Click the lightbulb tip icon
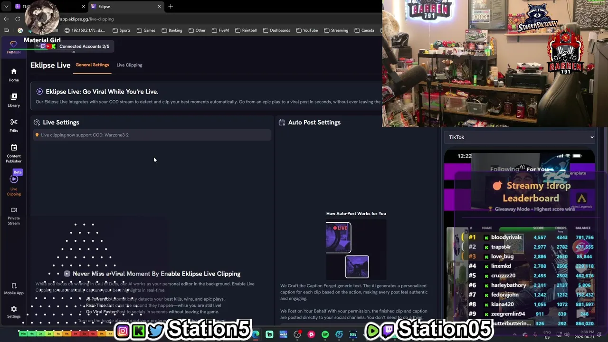 pos(37,135)
